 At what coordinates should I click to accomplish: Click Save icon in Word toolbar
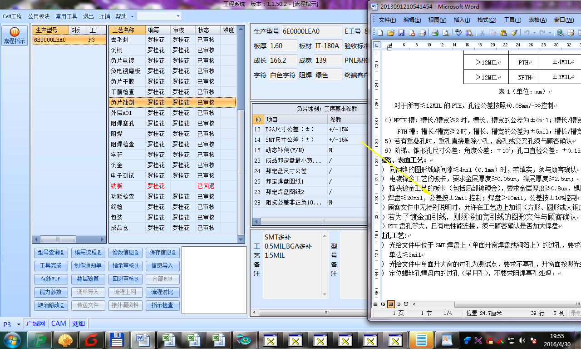coord(401,33)
